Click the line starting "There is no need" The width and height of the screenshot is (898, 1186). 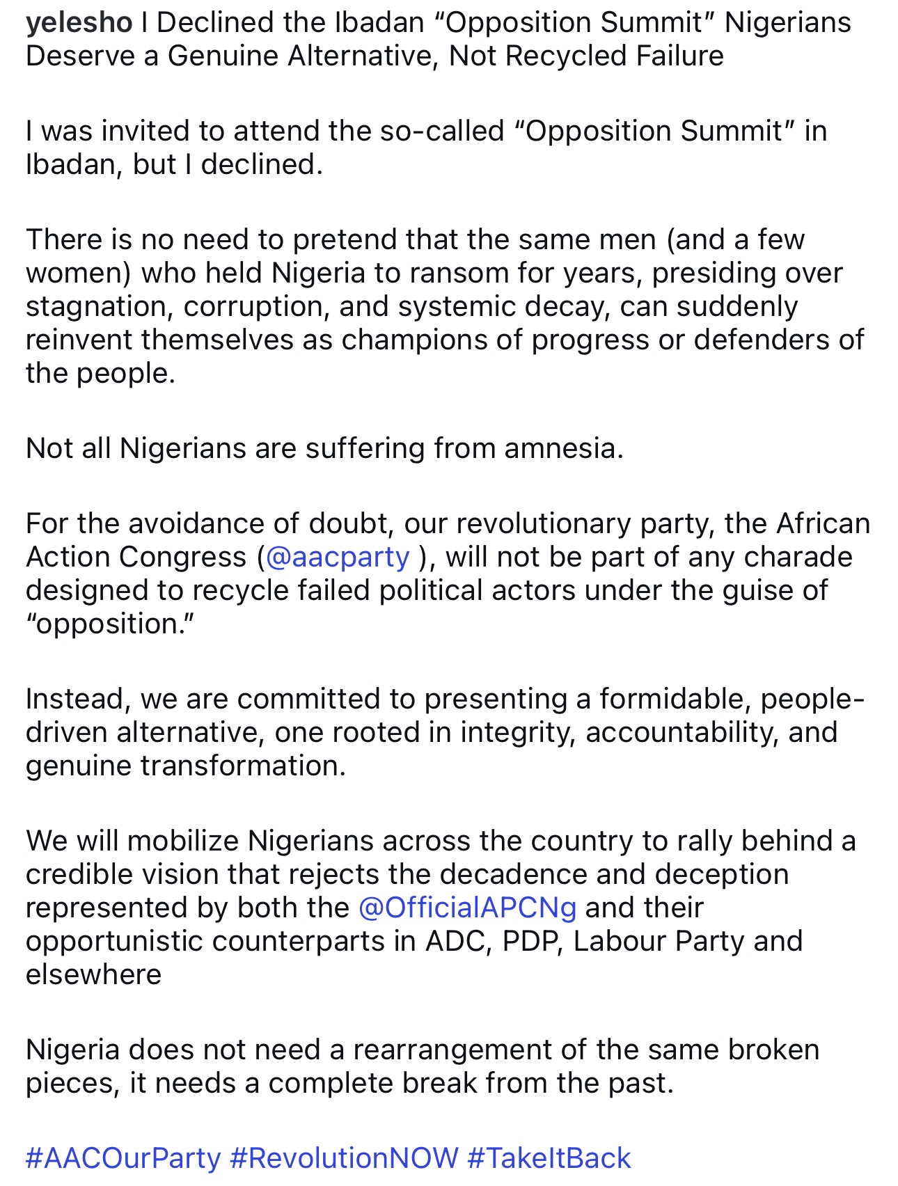(415, 239)
